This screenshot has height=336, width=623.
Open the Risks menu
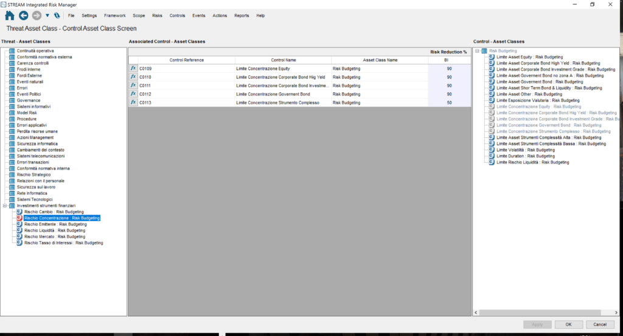tap(157, 15)
